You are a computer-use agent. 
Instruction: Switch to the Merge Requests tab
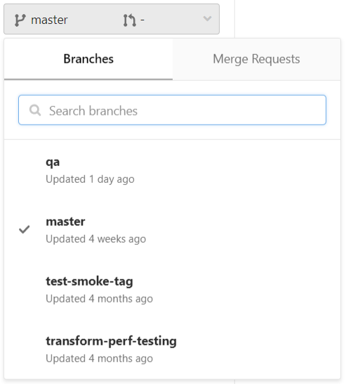click(256, 59)
